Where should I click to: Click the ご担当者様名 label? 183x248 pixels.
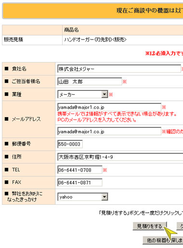(x=26, y=81)
